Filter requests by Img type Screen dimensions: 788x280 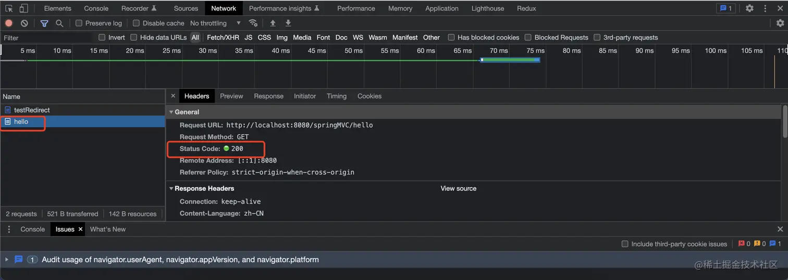coord(282,38)
